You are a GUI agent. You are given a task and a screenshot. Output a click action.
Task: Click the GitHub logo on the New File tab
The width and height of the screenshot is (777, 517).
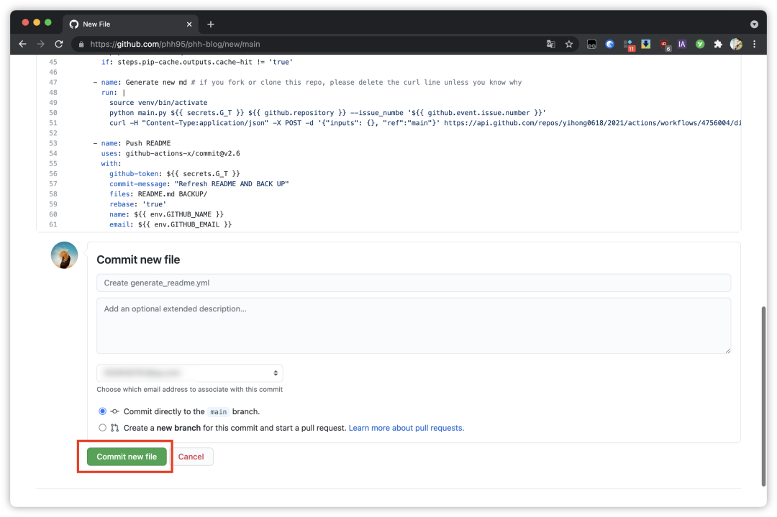[74, 24]
